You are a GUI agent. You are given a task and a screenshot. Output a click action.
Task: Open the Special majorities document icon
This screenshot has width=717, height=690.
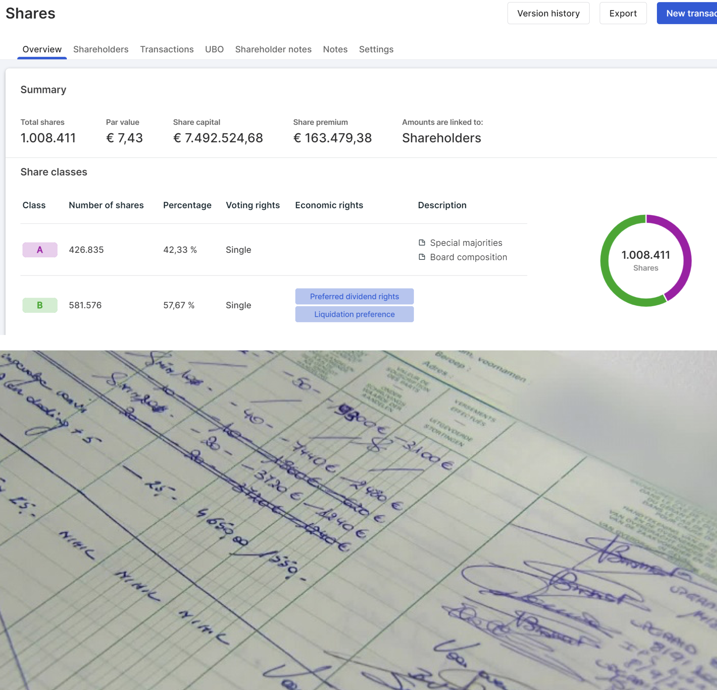(422, 243)
